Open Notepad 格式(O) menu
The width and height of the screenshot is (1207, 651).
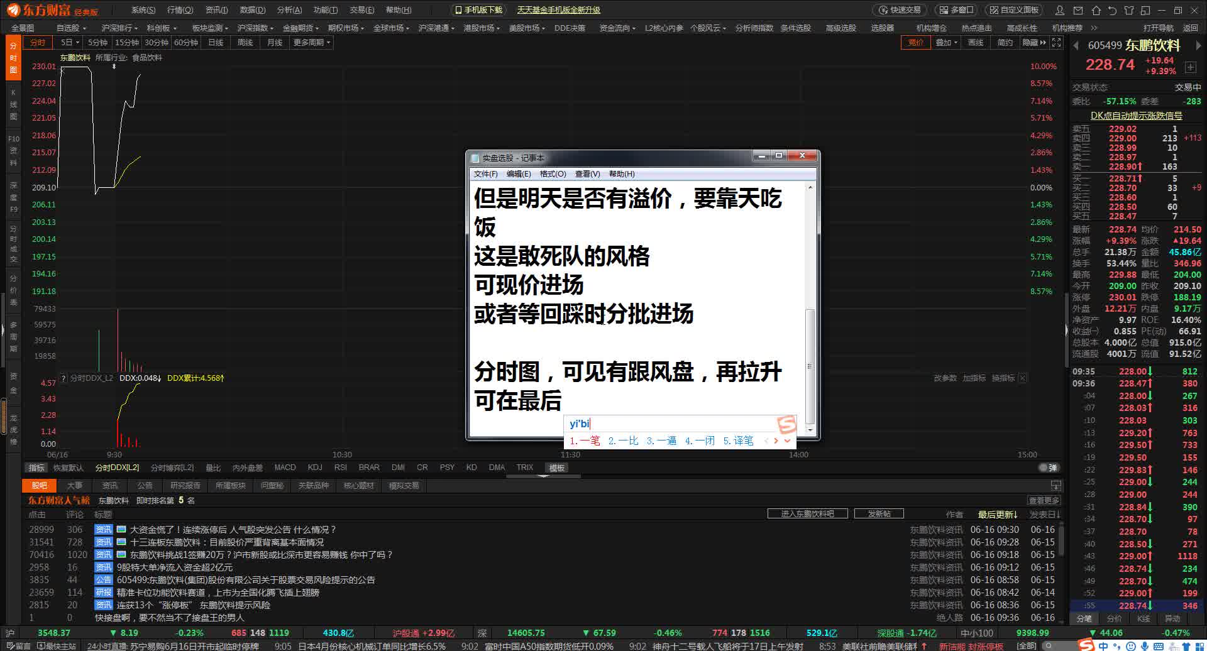(x=553, y=174)
